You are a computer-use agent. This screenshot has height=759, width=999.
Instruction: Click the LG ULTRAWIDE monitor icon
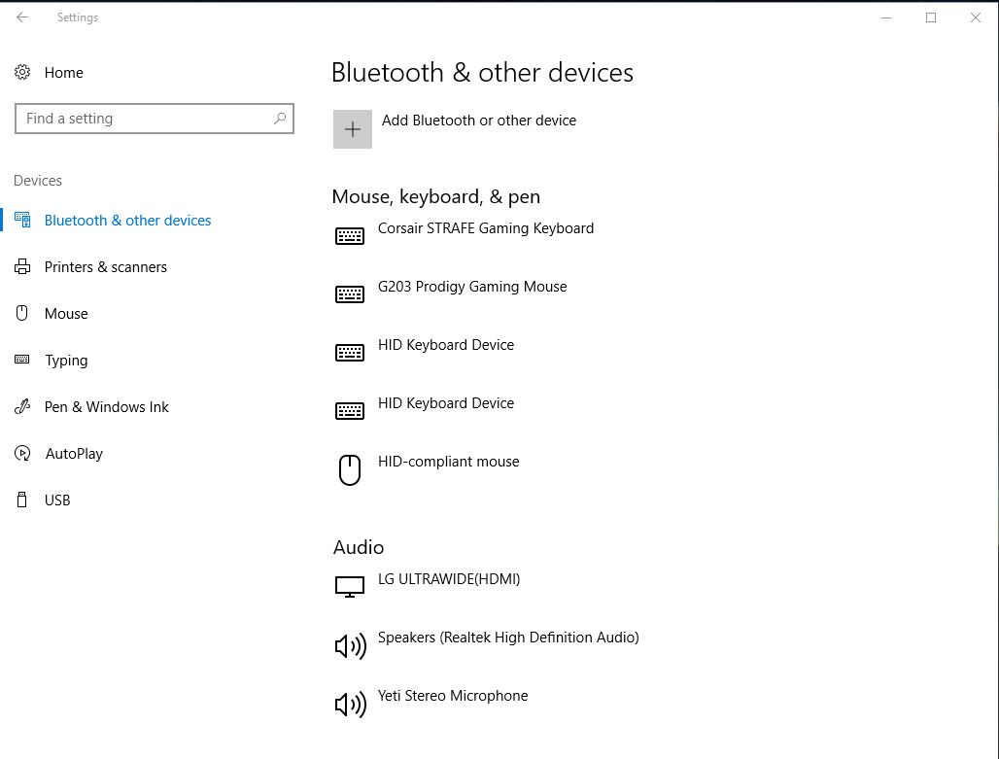click(x=350, y=586)
